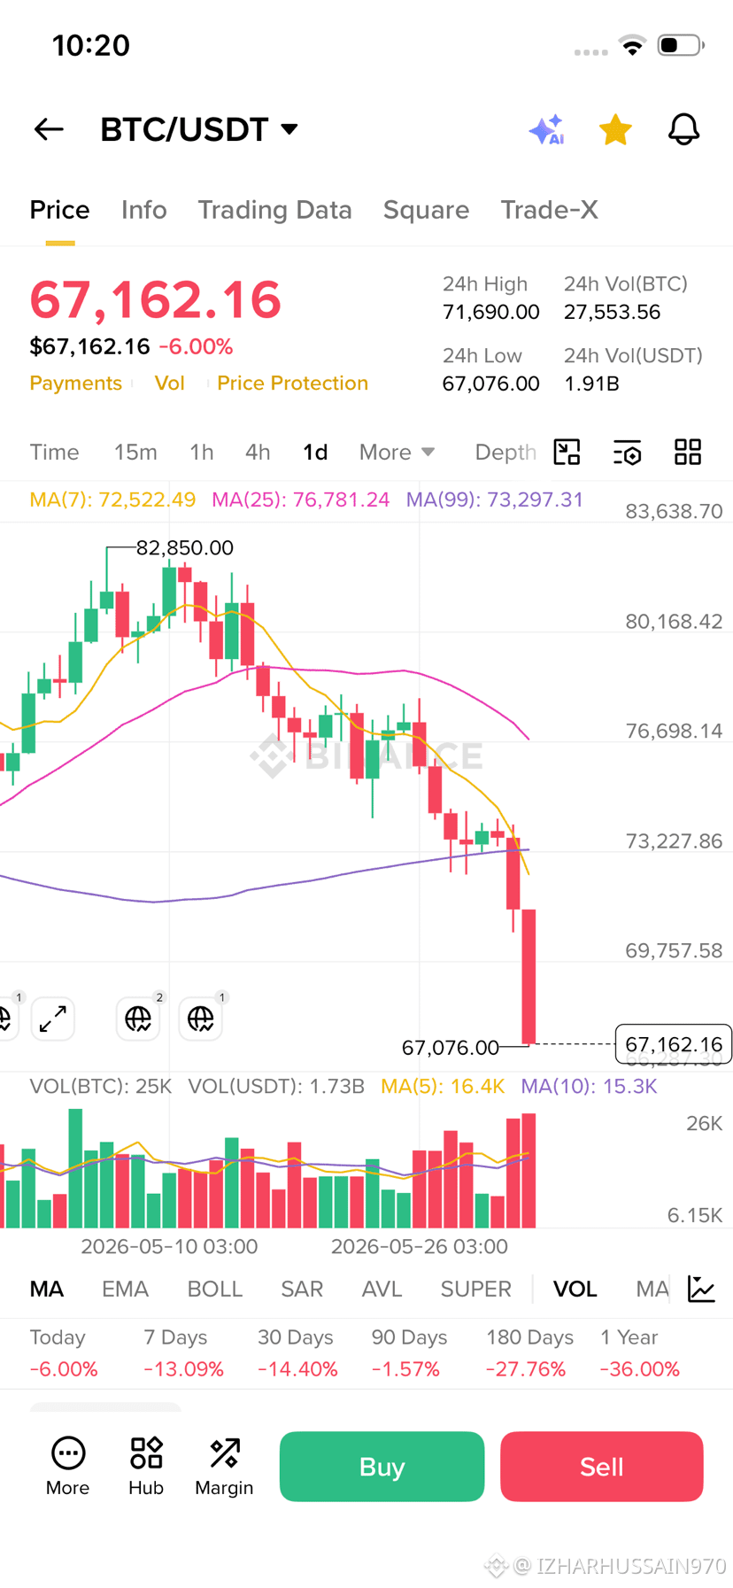Open the chart indicator settings icon

(x=627, y=452)
